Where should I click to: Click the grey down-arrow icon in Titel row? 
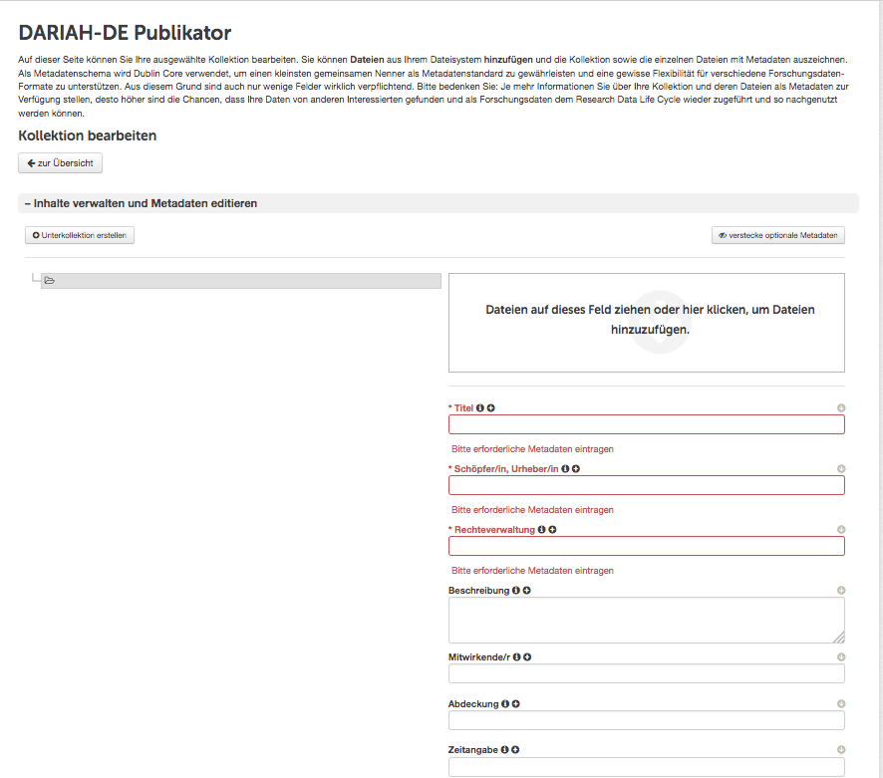point(841,408)
